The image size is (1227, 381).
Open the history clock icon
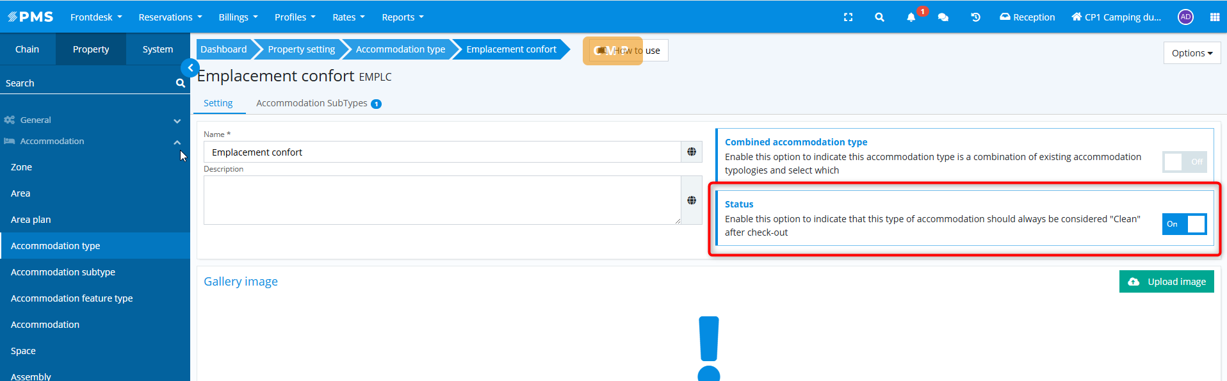coord(975,17)
